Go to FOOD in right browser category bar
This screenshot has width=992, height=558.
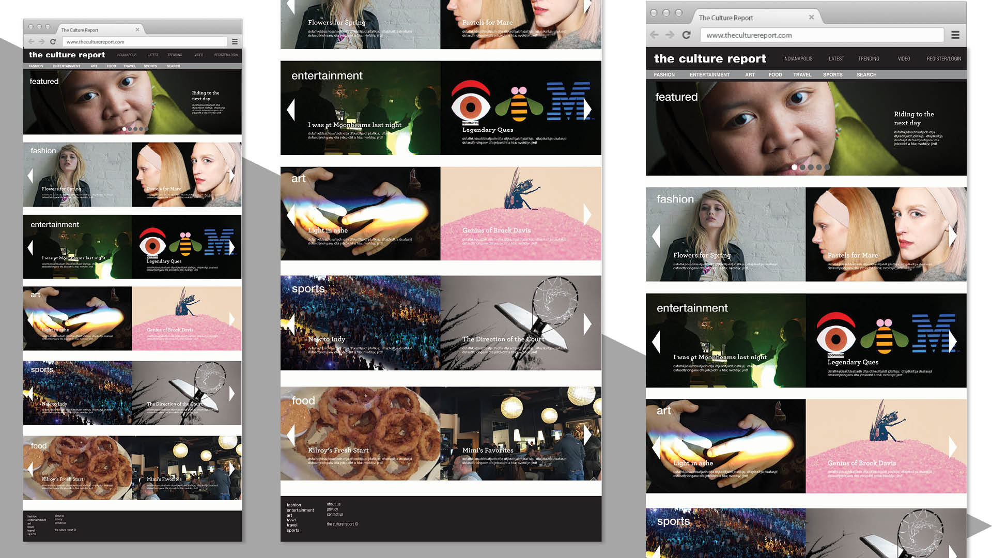tap(775, 75)
